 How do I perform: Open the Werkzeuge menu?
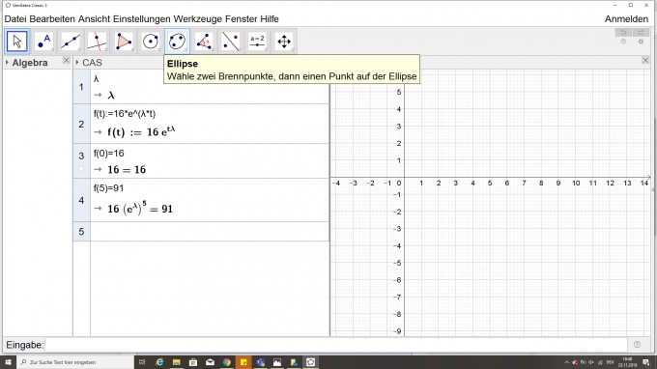198,19
